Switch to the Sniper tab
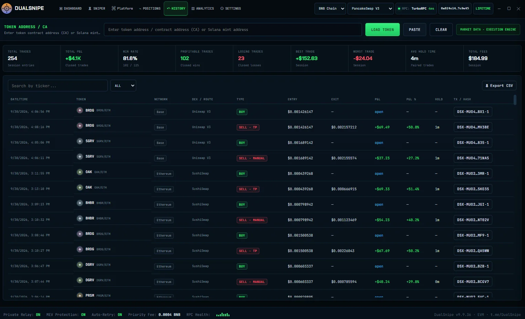This screenshot has height=319, width=525. (x=97, y=9)
